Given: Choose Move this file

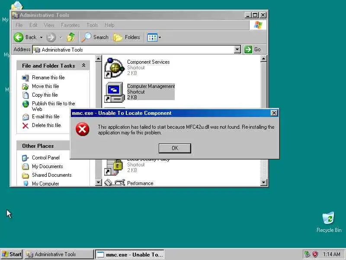Looking at the screenshot, I should coord(45,86).
